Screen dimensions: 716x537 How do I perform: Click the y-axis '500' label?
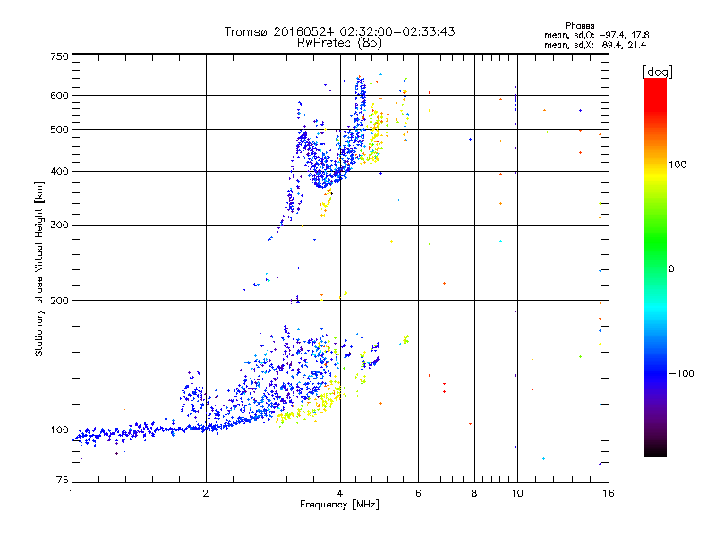point(59,130)
